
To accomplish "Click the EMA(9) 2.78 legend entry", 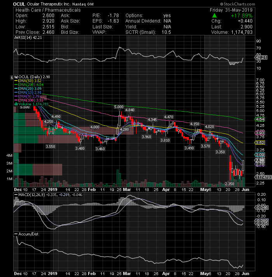I will [x=27, y=96].
